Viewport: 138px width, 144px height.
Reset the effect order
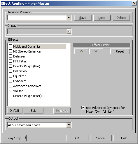120,51
